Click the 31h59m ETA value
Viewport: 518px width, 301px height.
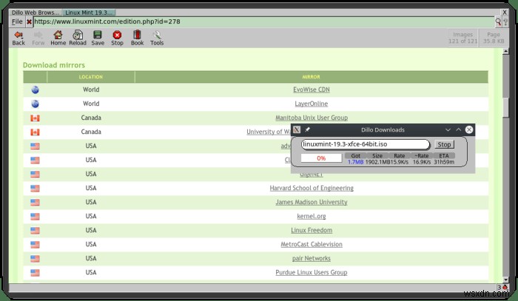click(444, 162)
